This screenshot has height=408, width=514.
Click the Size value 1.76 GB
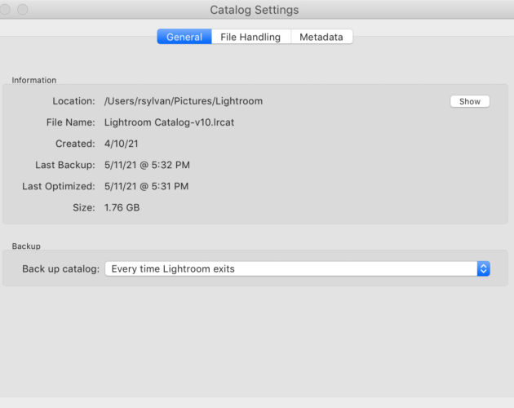click(122, 207)
